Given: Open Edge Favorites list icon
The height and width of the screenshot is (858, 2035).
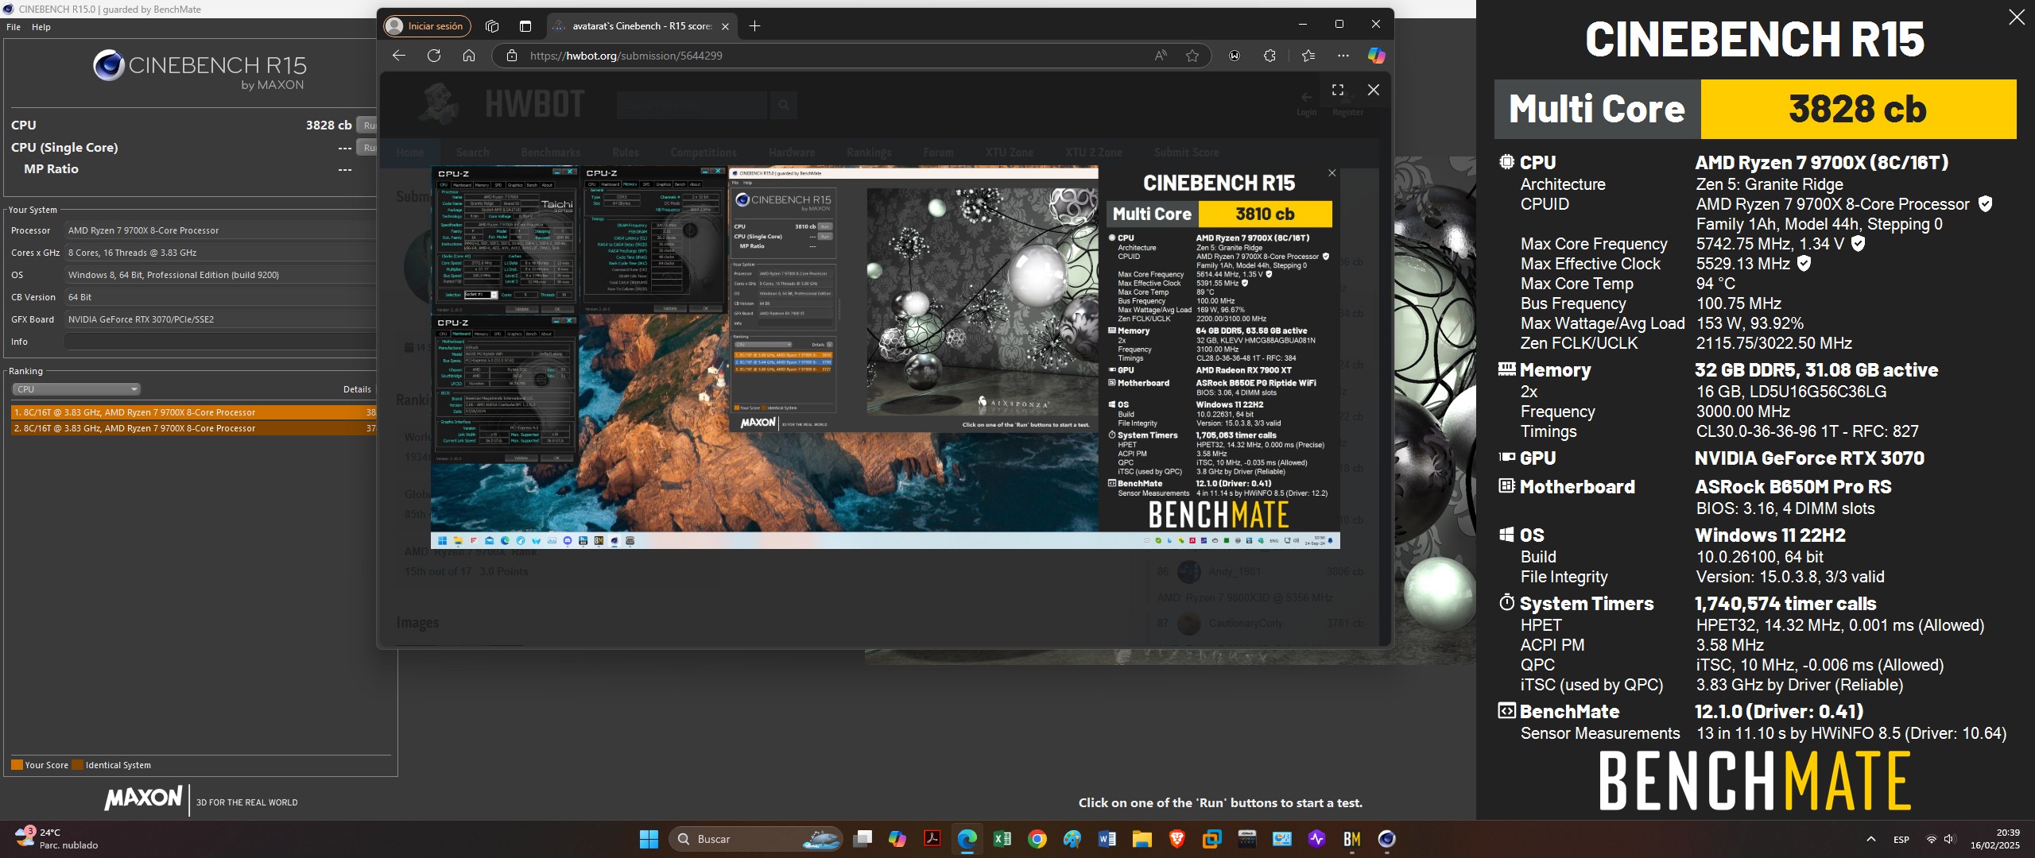Looking at the screenshot, I should (x=1308, y=56).
